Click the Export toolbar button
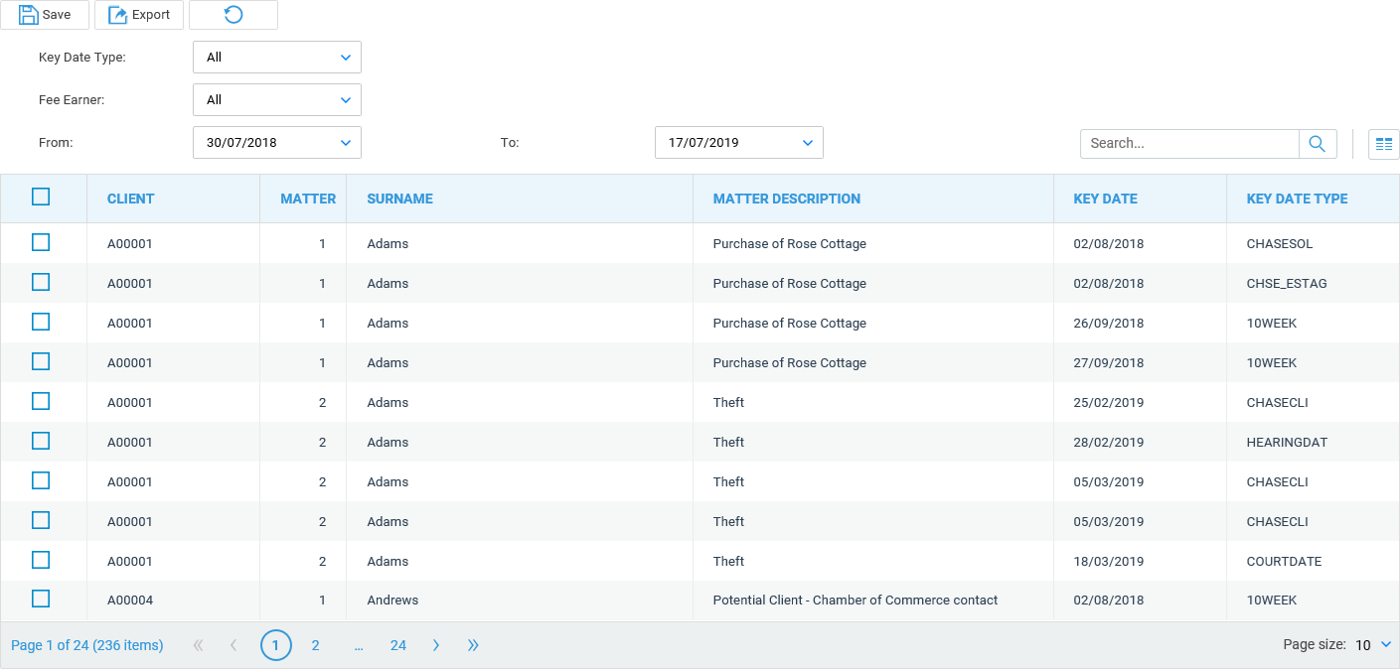This screenshot has height=669, width=1400. 139,15
